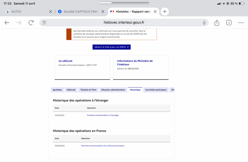The image size is (248, 162).
Task: Open the share sheet icon
Action: [217, 23]
